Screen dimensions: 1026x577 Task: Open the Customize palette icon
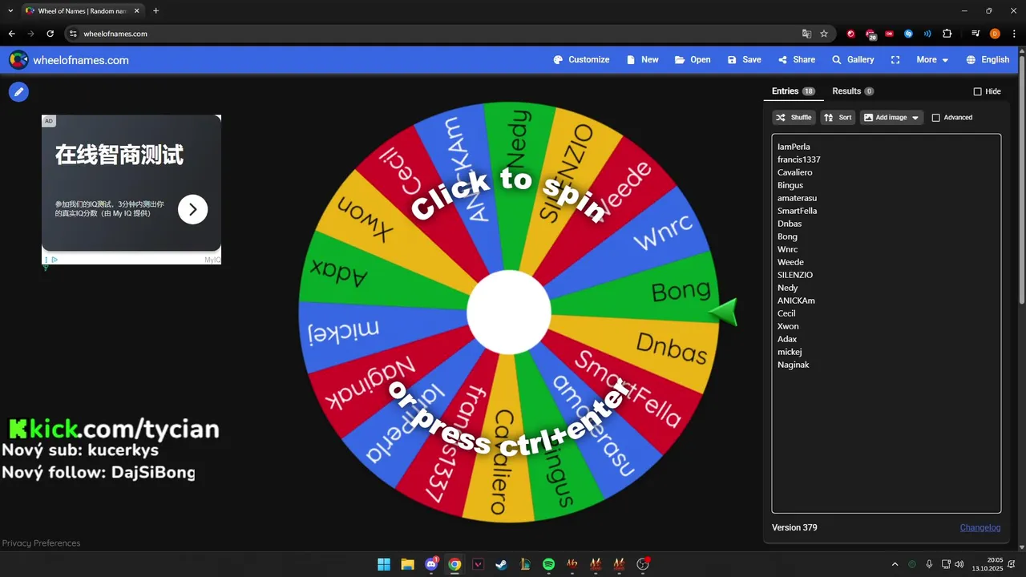click(x=558, y=60)
